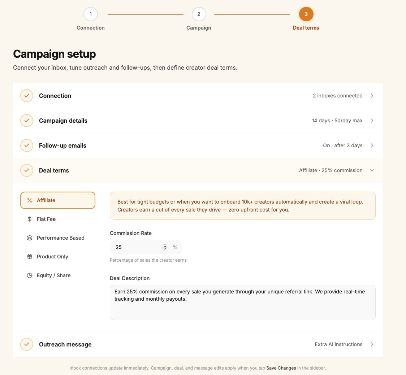Viewport: 406px width, 375px height.
Task: Expand Follow-up emails section chevron
Action: click(372, 145)
